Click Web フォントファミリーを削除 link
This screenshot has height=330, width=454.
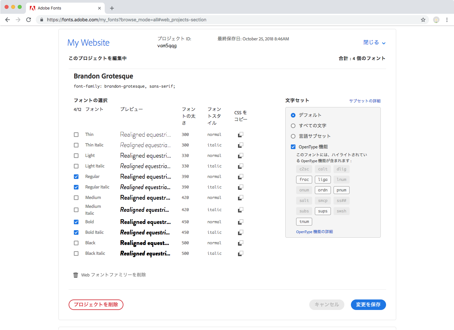[114, 275]
